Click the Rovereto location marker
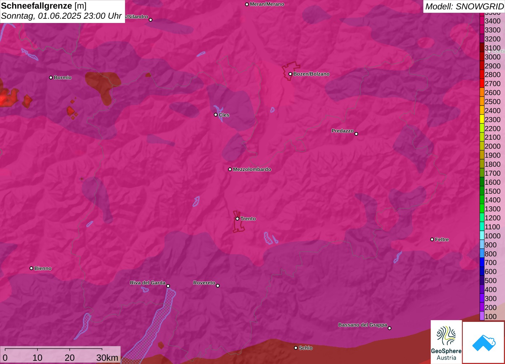 [218, 286]
